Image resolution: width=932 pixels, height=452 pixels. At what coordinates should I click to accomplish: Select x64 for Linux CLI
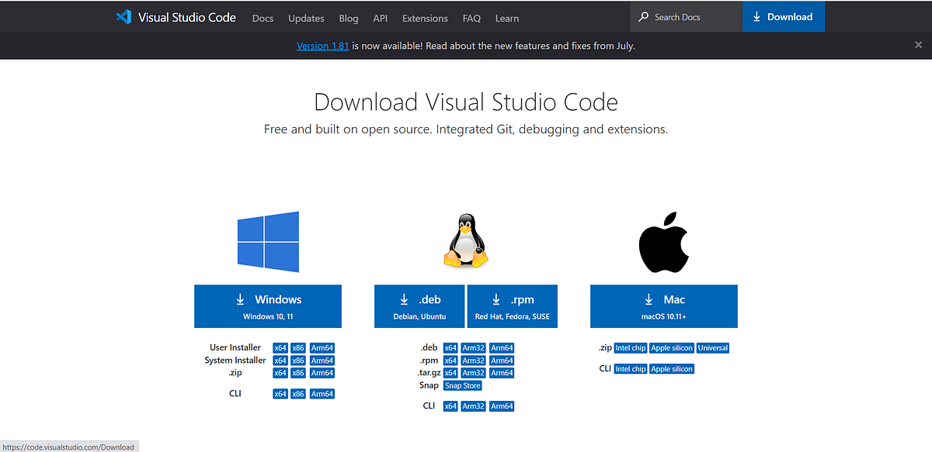(450, 406)
